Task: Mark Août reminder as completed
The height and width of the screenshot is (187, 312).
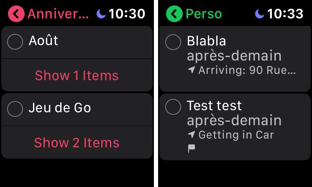Action: pyautogui.click(x=15, y=42)
